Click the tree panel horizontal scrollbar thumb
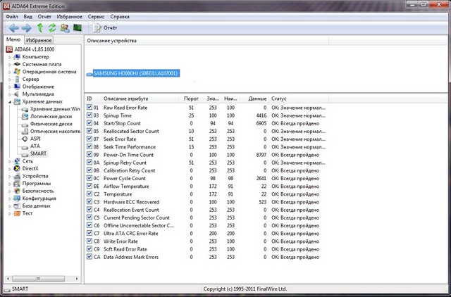The height and width of the screenshot is (297, 451). click(x=38, y=279)
